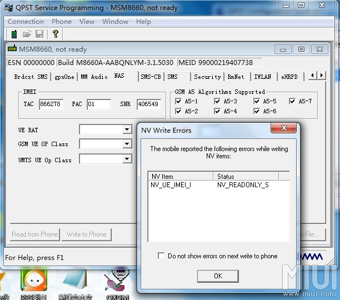Toggle the A5-7 algorithm checkbox
This screenshot has height=300, width=340.
(292, 101)
